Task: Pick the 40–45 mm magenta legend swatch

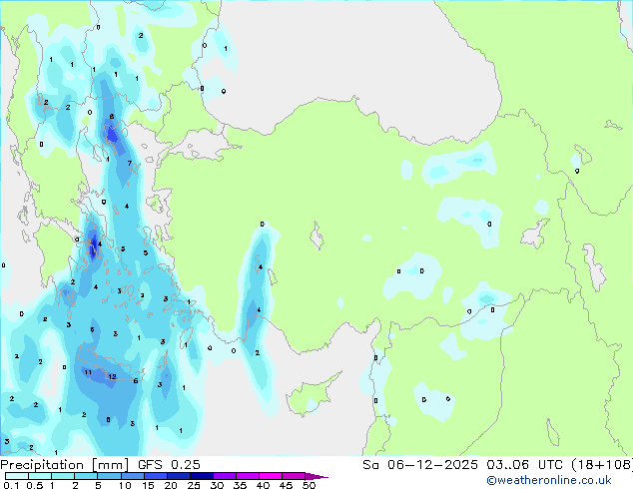Action: (271, 476)
